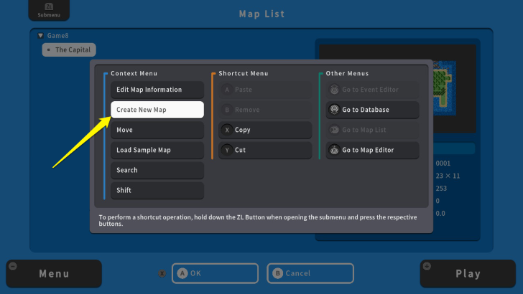Start the game with Play
The height and width of the screenshot is (294, 523).
(x=468, y=274)
